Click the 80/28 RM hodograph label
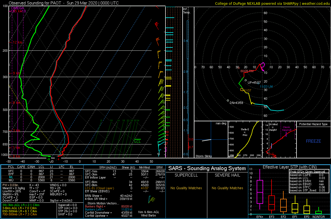 [x=247, y=71]
